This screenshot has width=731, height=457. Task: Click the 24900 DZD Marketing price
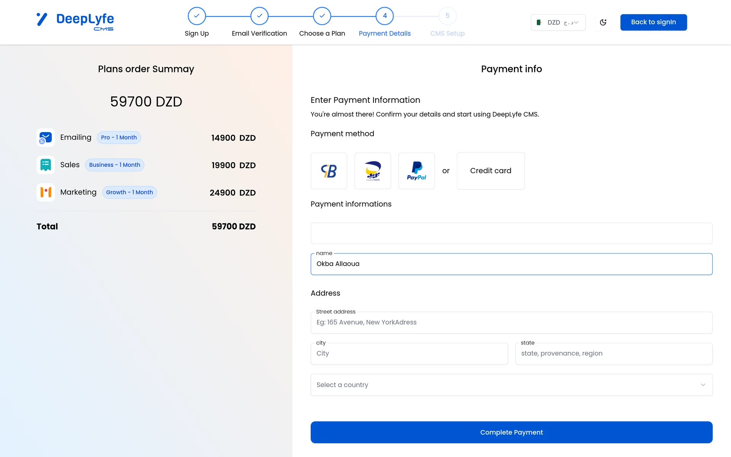(x=233, y=193)
